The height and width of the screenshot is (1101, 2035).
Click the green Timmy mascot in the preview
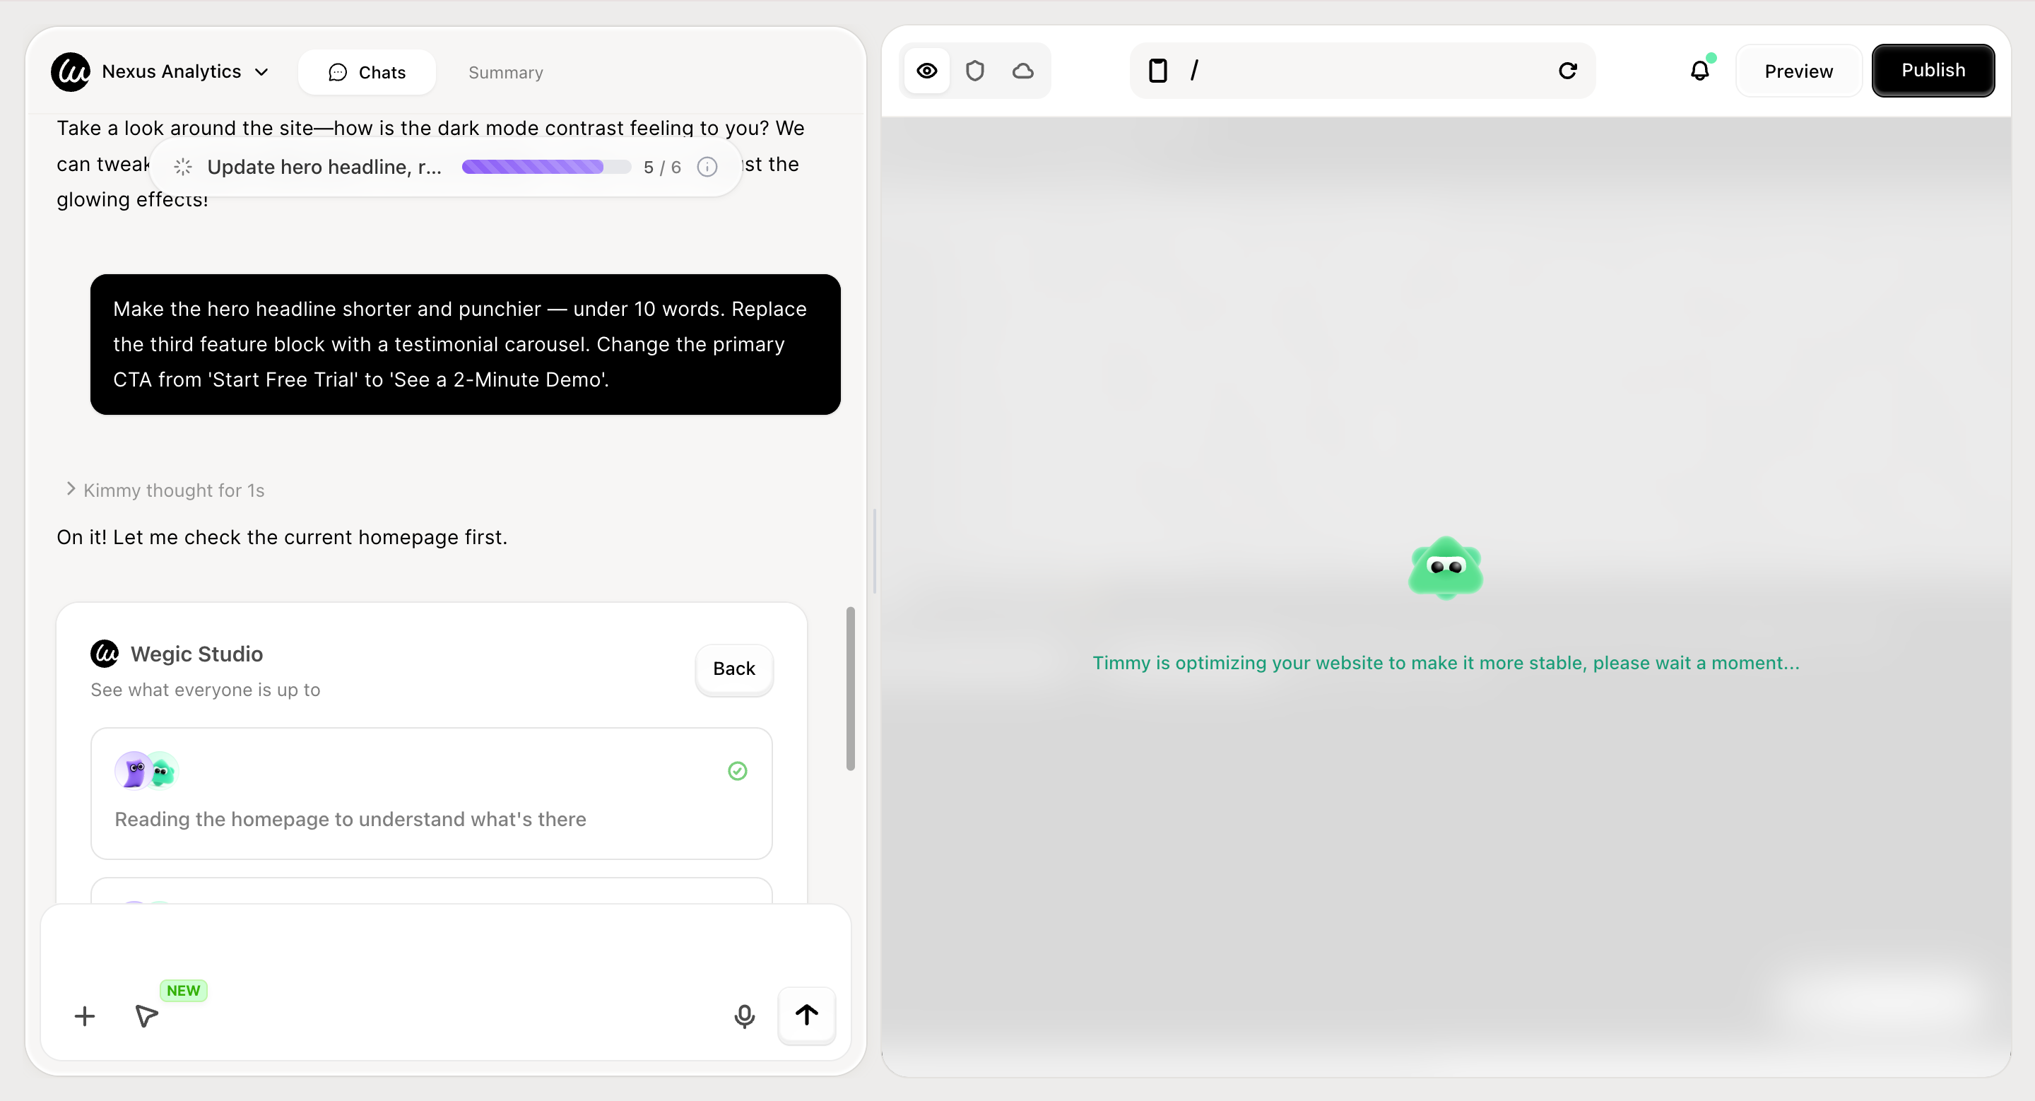pyautogui.click(x=1446, y=568)
